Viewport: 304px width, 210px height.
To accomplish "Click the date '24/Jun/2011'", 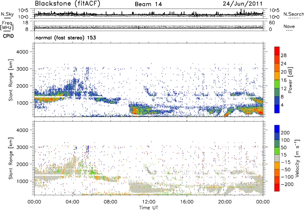I will [242, 3].
